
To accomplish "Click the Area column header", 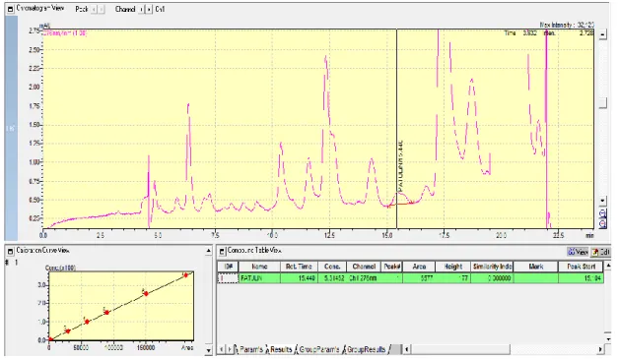I will [x=419, y=267].
